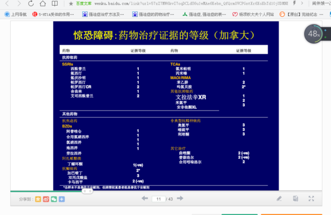Bookmark this page with the star icon
The height and width of the screenshot is (215, 331).
pos(71,3)
